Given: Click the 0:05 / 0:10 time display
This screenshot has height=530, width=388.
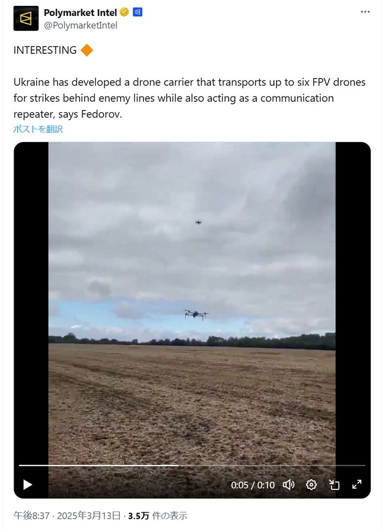Looking at the screenshot, I should 253,485.
